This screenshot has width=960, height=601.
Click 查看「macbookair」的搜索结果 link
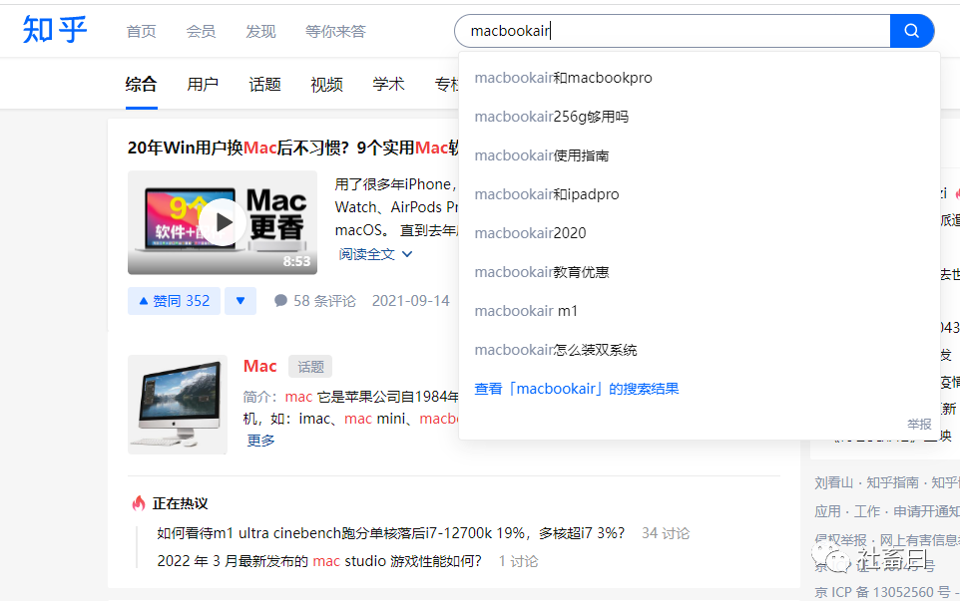(577, 389)
